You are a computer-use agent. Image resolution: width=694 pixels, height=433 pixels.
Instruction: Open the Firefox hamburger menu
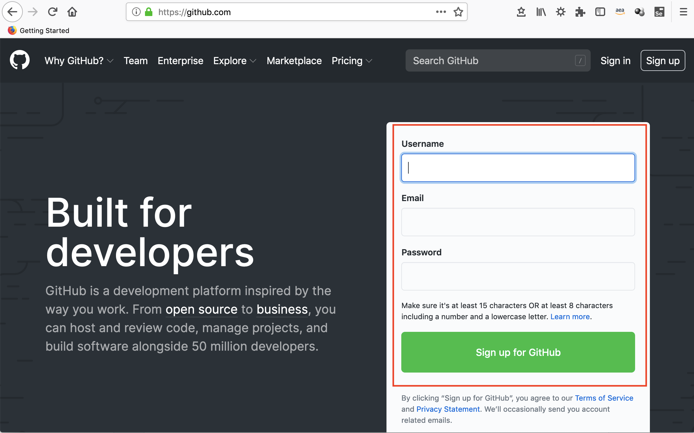coord(683,12)
